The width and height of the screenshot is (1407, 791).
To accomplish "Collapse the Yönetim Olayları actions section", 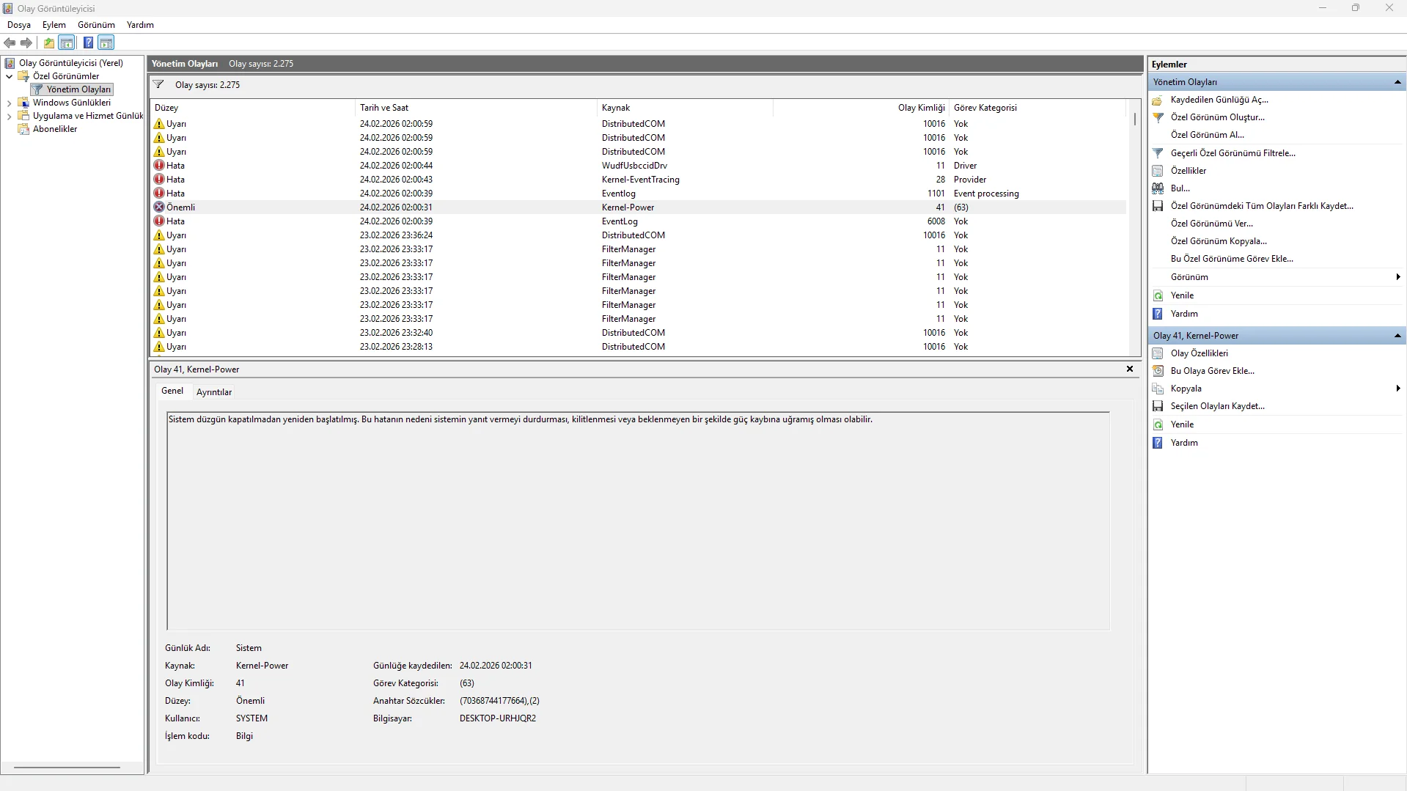I will 1397,82.
